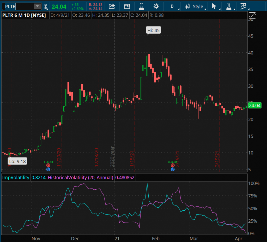Click the Lo: 9.18 price bubble

pyautogui.click(x=17, y=161)
